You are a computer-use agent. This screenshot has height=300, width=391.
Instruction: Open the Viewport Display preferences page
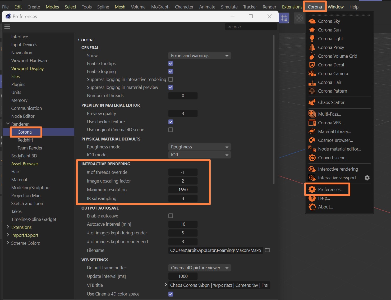point(27,69)
